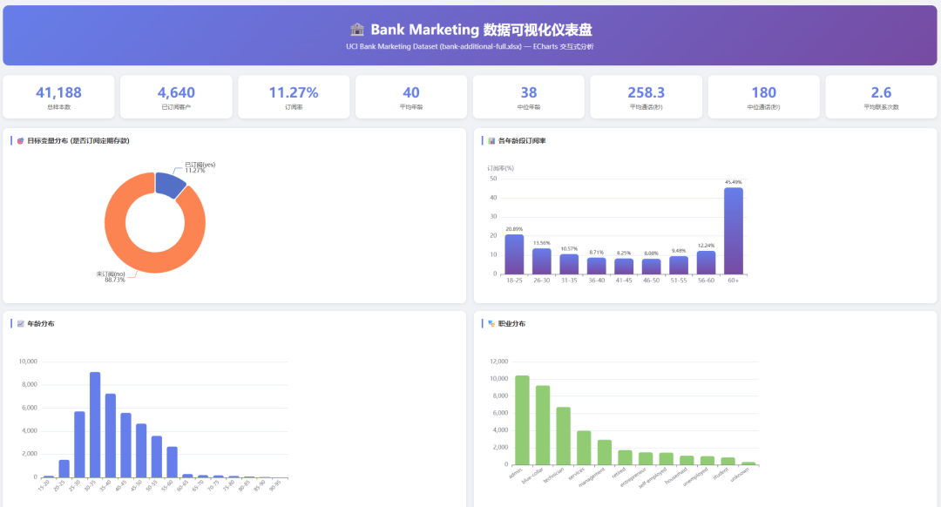941x507 pixels.
Task: Click the 26-30 subscription rate bar
Action: 542,261
